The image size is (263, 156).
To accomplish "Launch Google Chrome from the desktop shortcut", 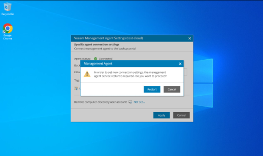I will [x=7, y=32].
